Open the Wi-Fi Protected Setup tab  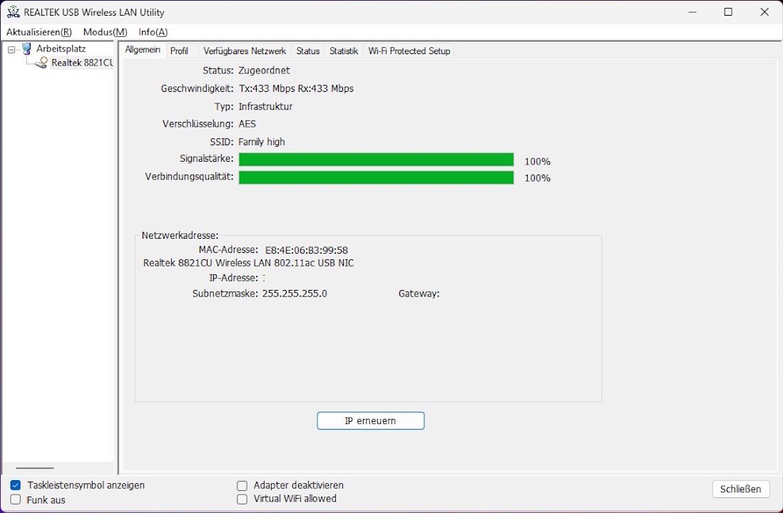[x=409, y=51]
